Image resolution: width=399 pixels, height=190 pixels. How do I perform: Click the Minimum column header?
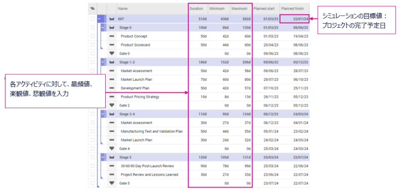[217, 9]
